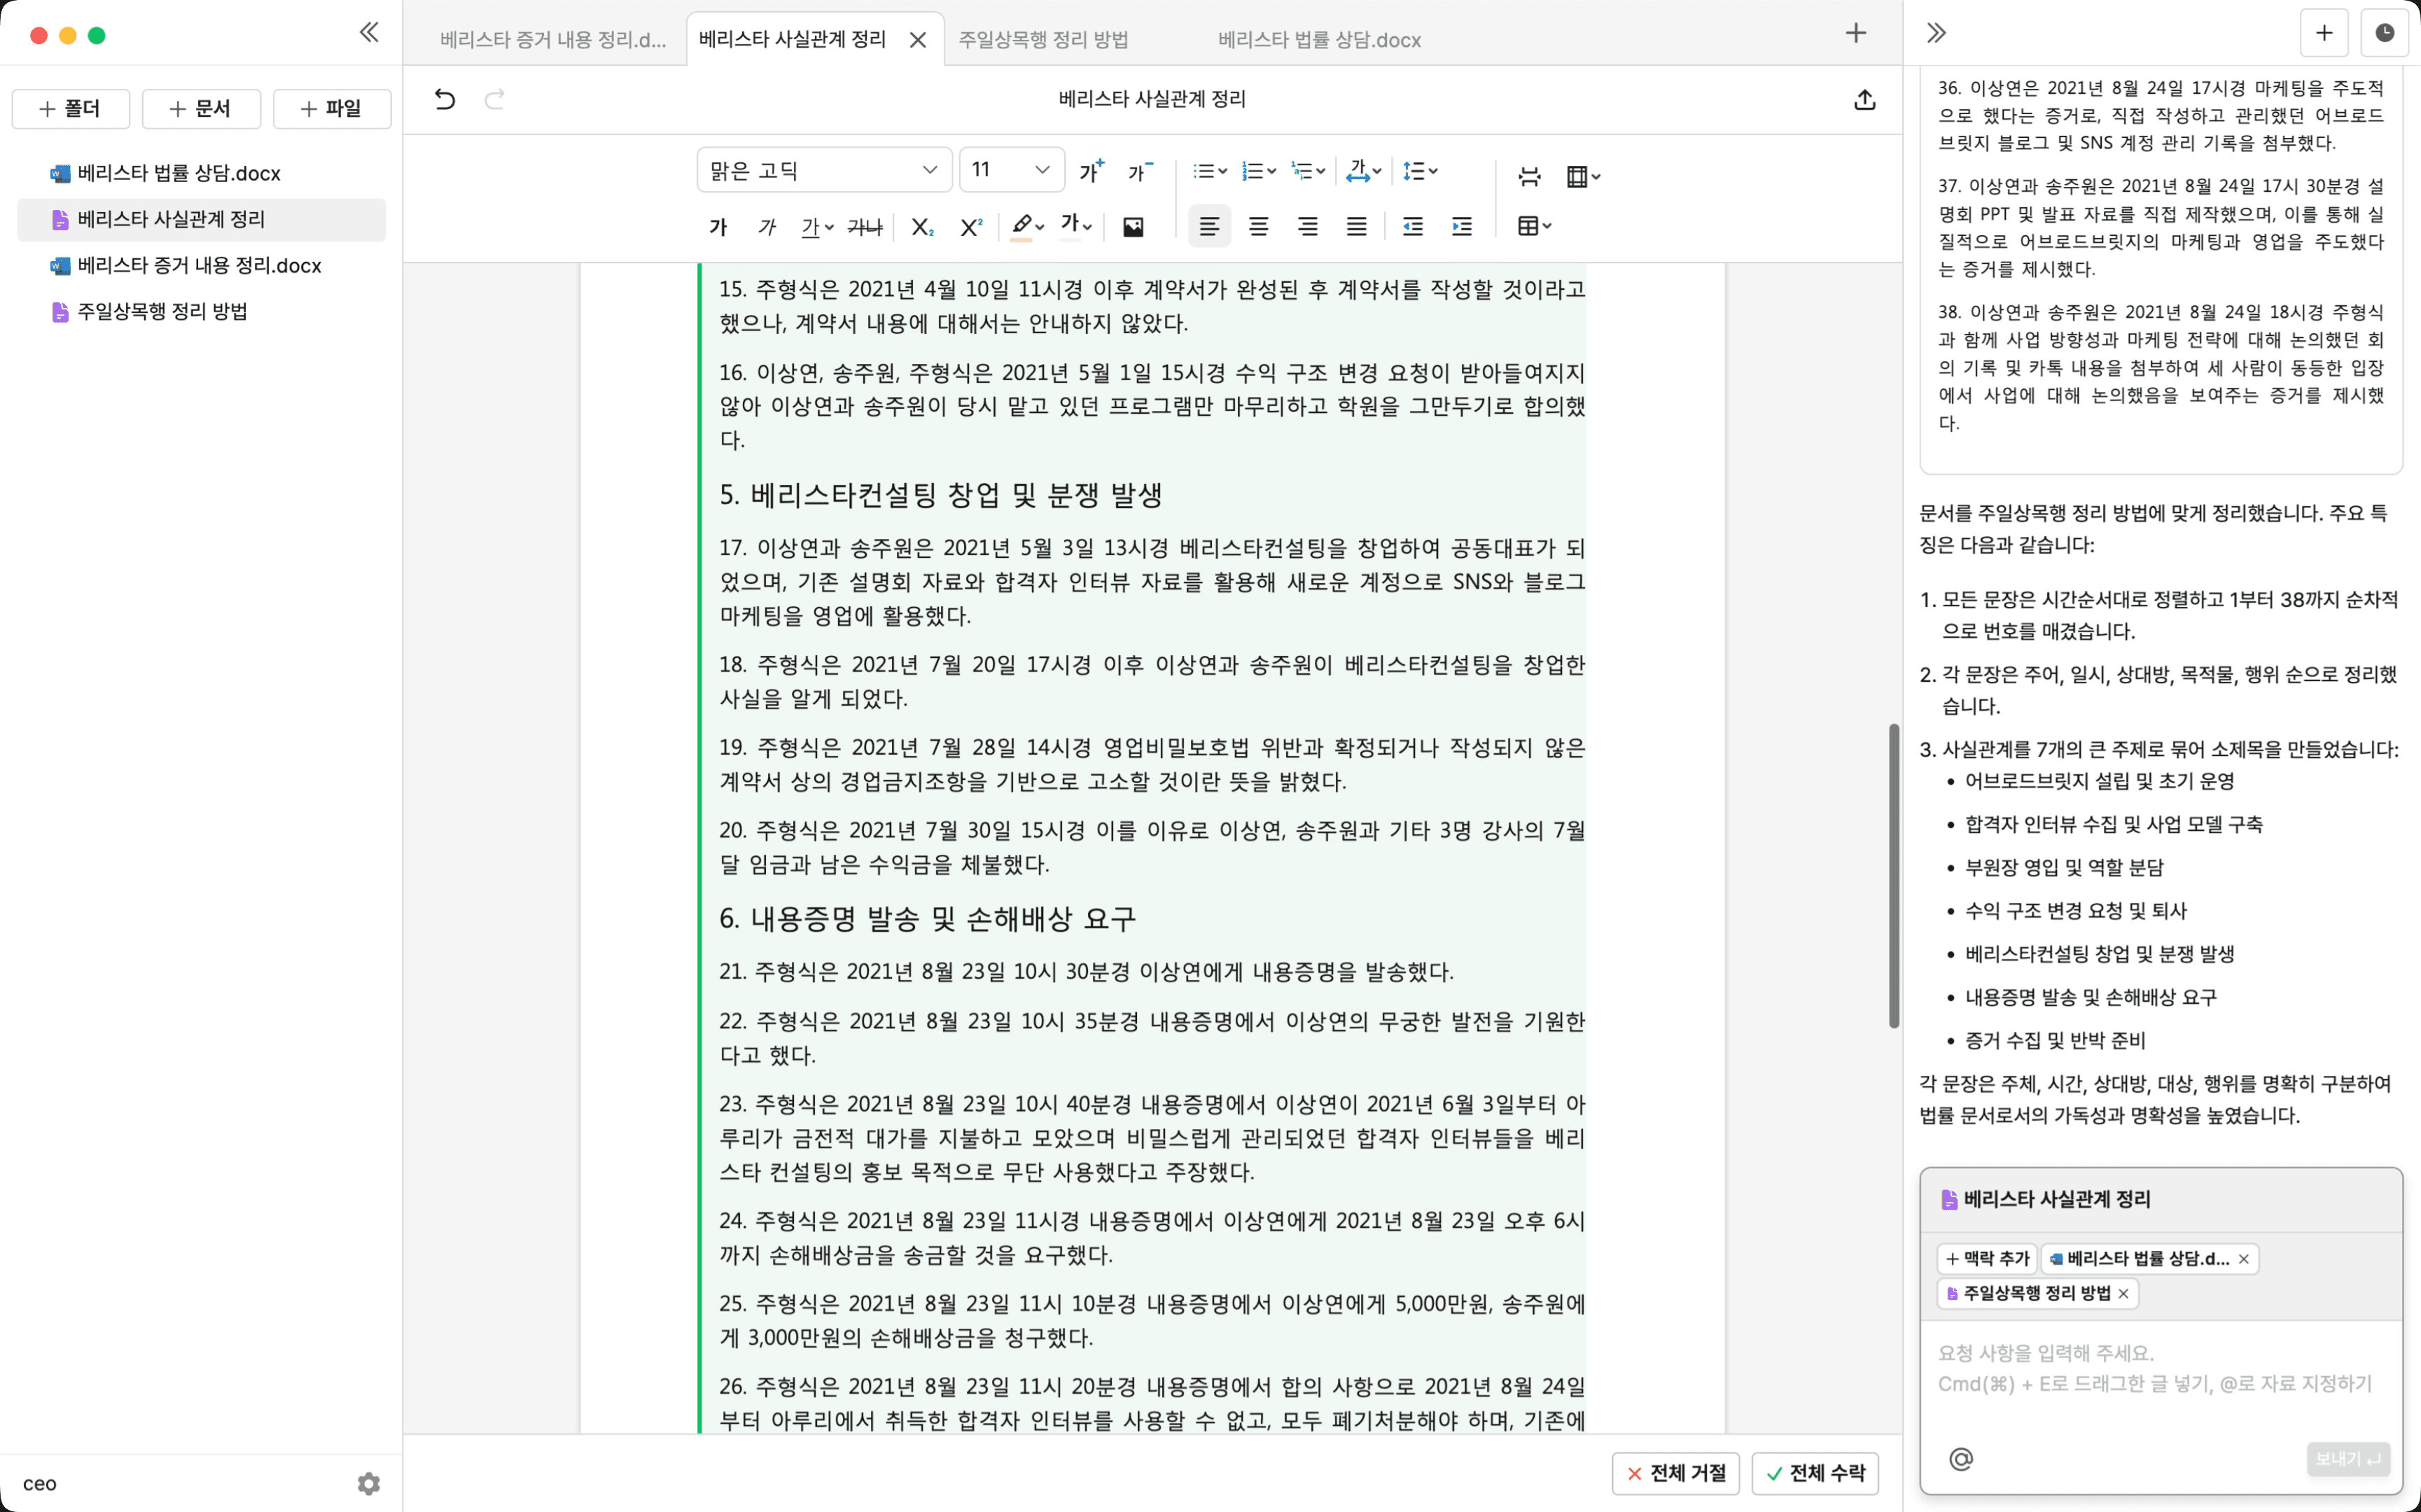Open settings gear next to ceo
Screen dimensions: 2421x1512
pos(368,1483)
